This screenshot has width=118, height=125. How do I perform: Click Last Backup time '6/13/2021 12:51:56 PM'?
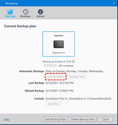point(59,83)
